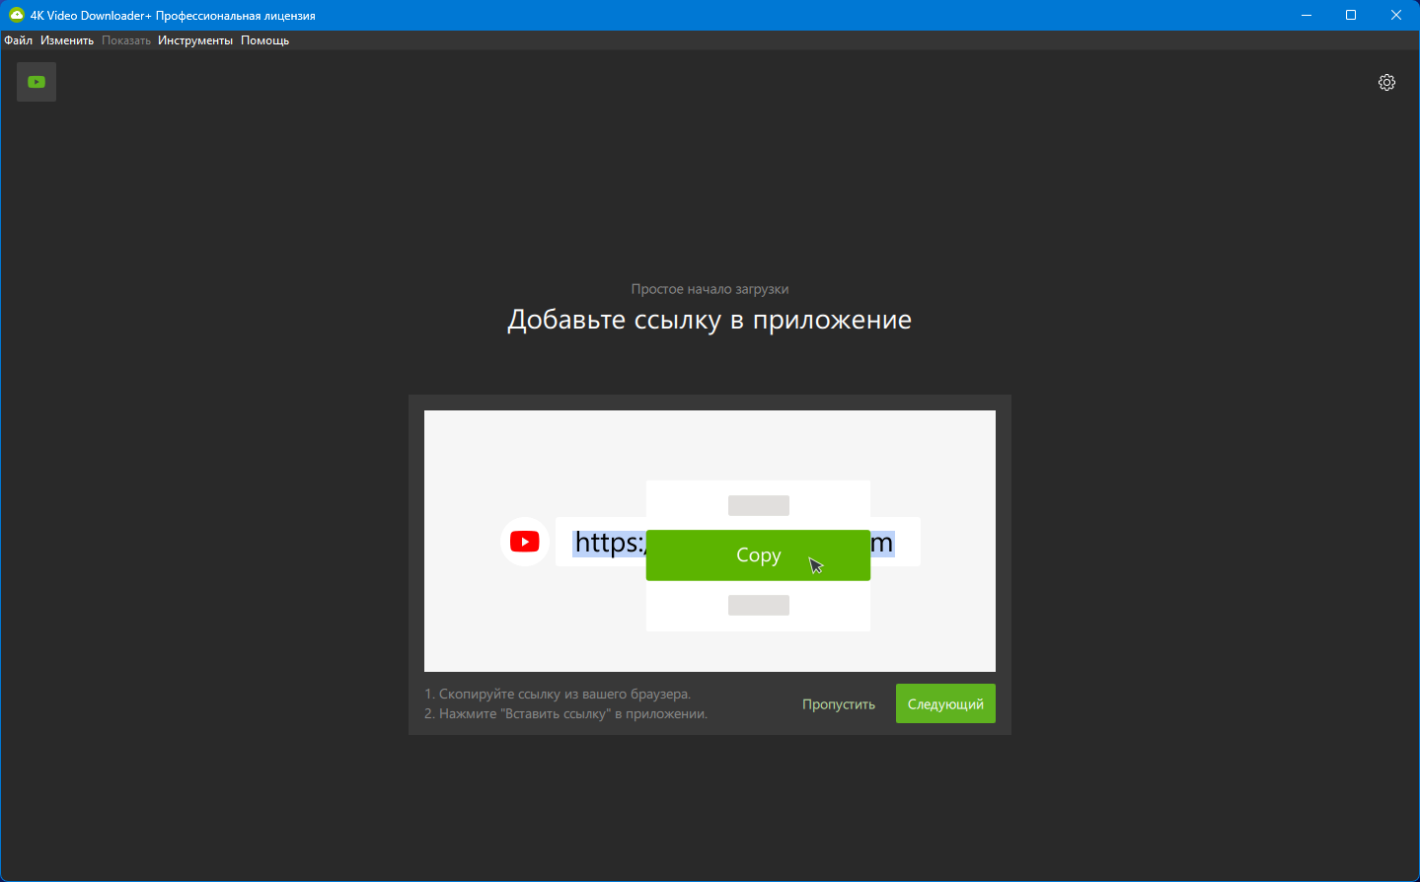Expand the Инструменты menu

[195, 40]
